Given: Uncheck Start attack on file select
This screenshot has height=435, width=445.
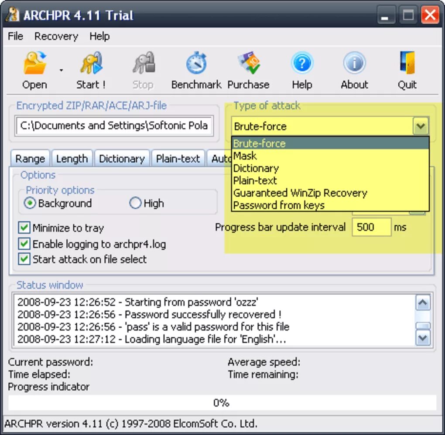Looking at the screenshot, I should (x=24, y=259).
